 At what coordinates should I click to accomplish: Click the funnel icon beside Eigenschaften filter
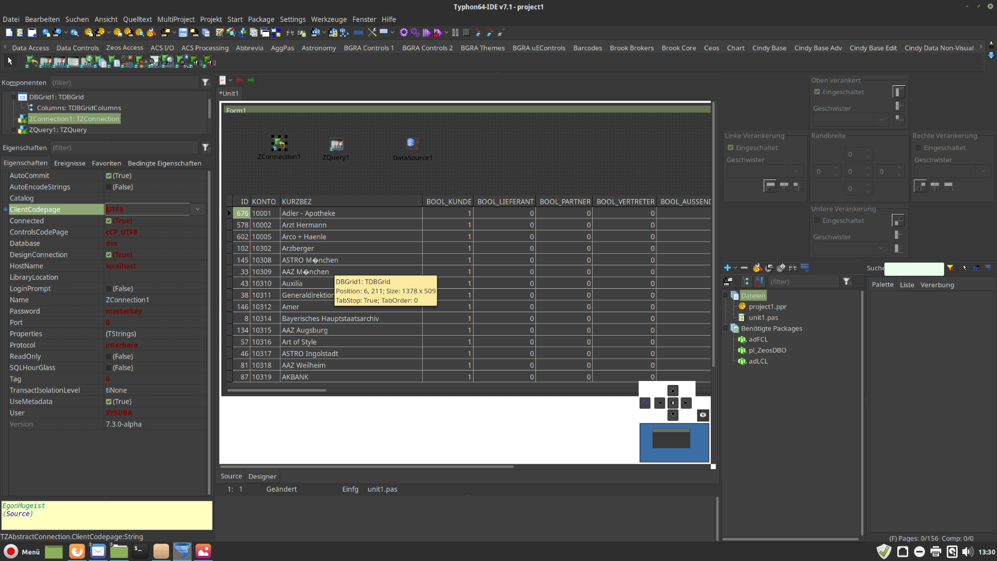coord(205,147)
